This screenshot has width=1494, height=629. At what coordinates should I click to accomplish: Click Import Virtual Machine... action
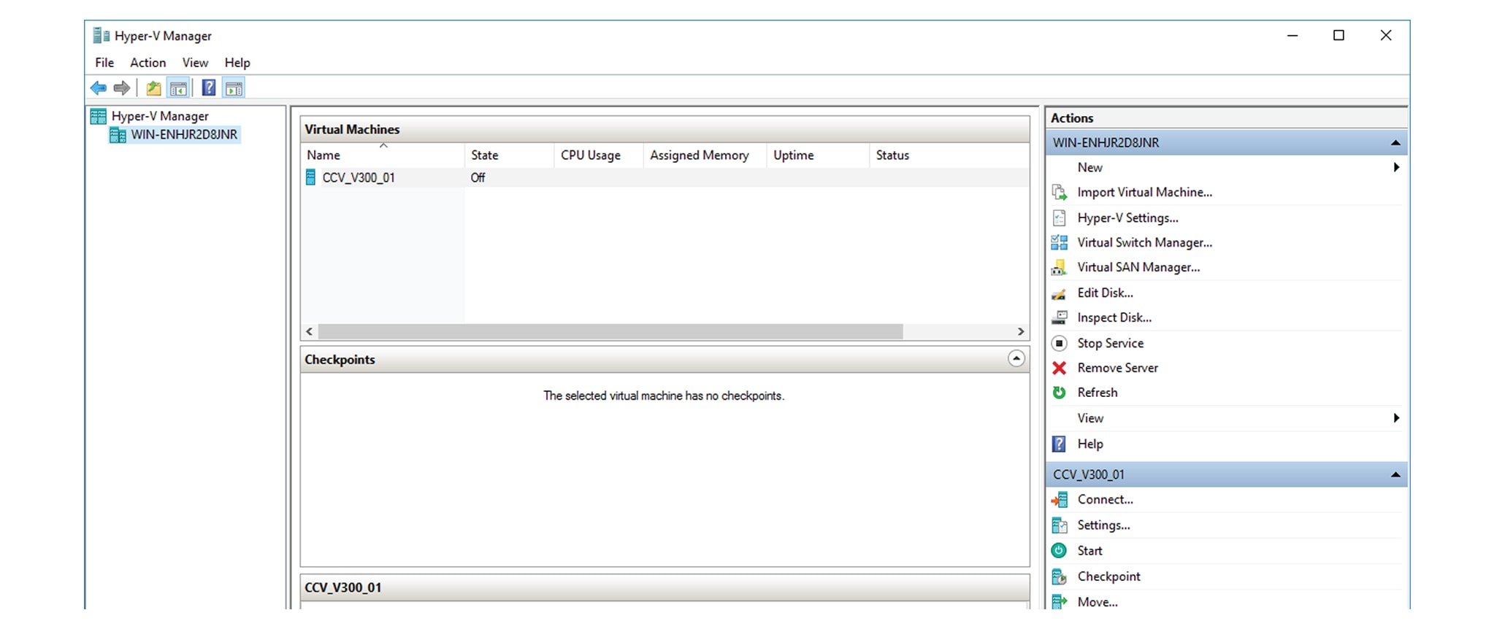tap(1144, 193)
